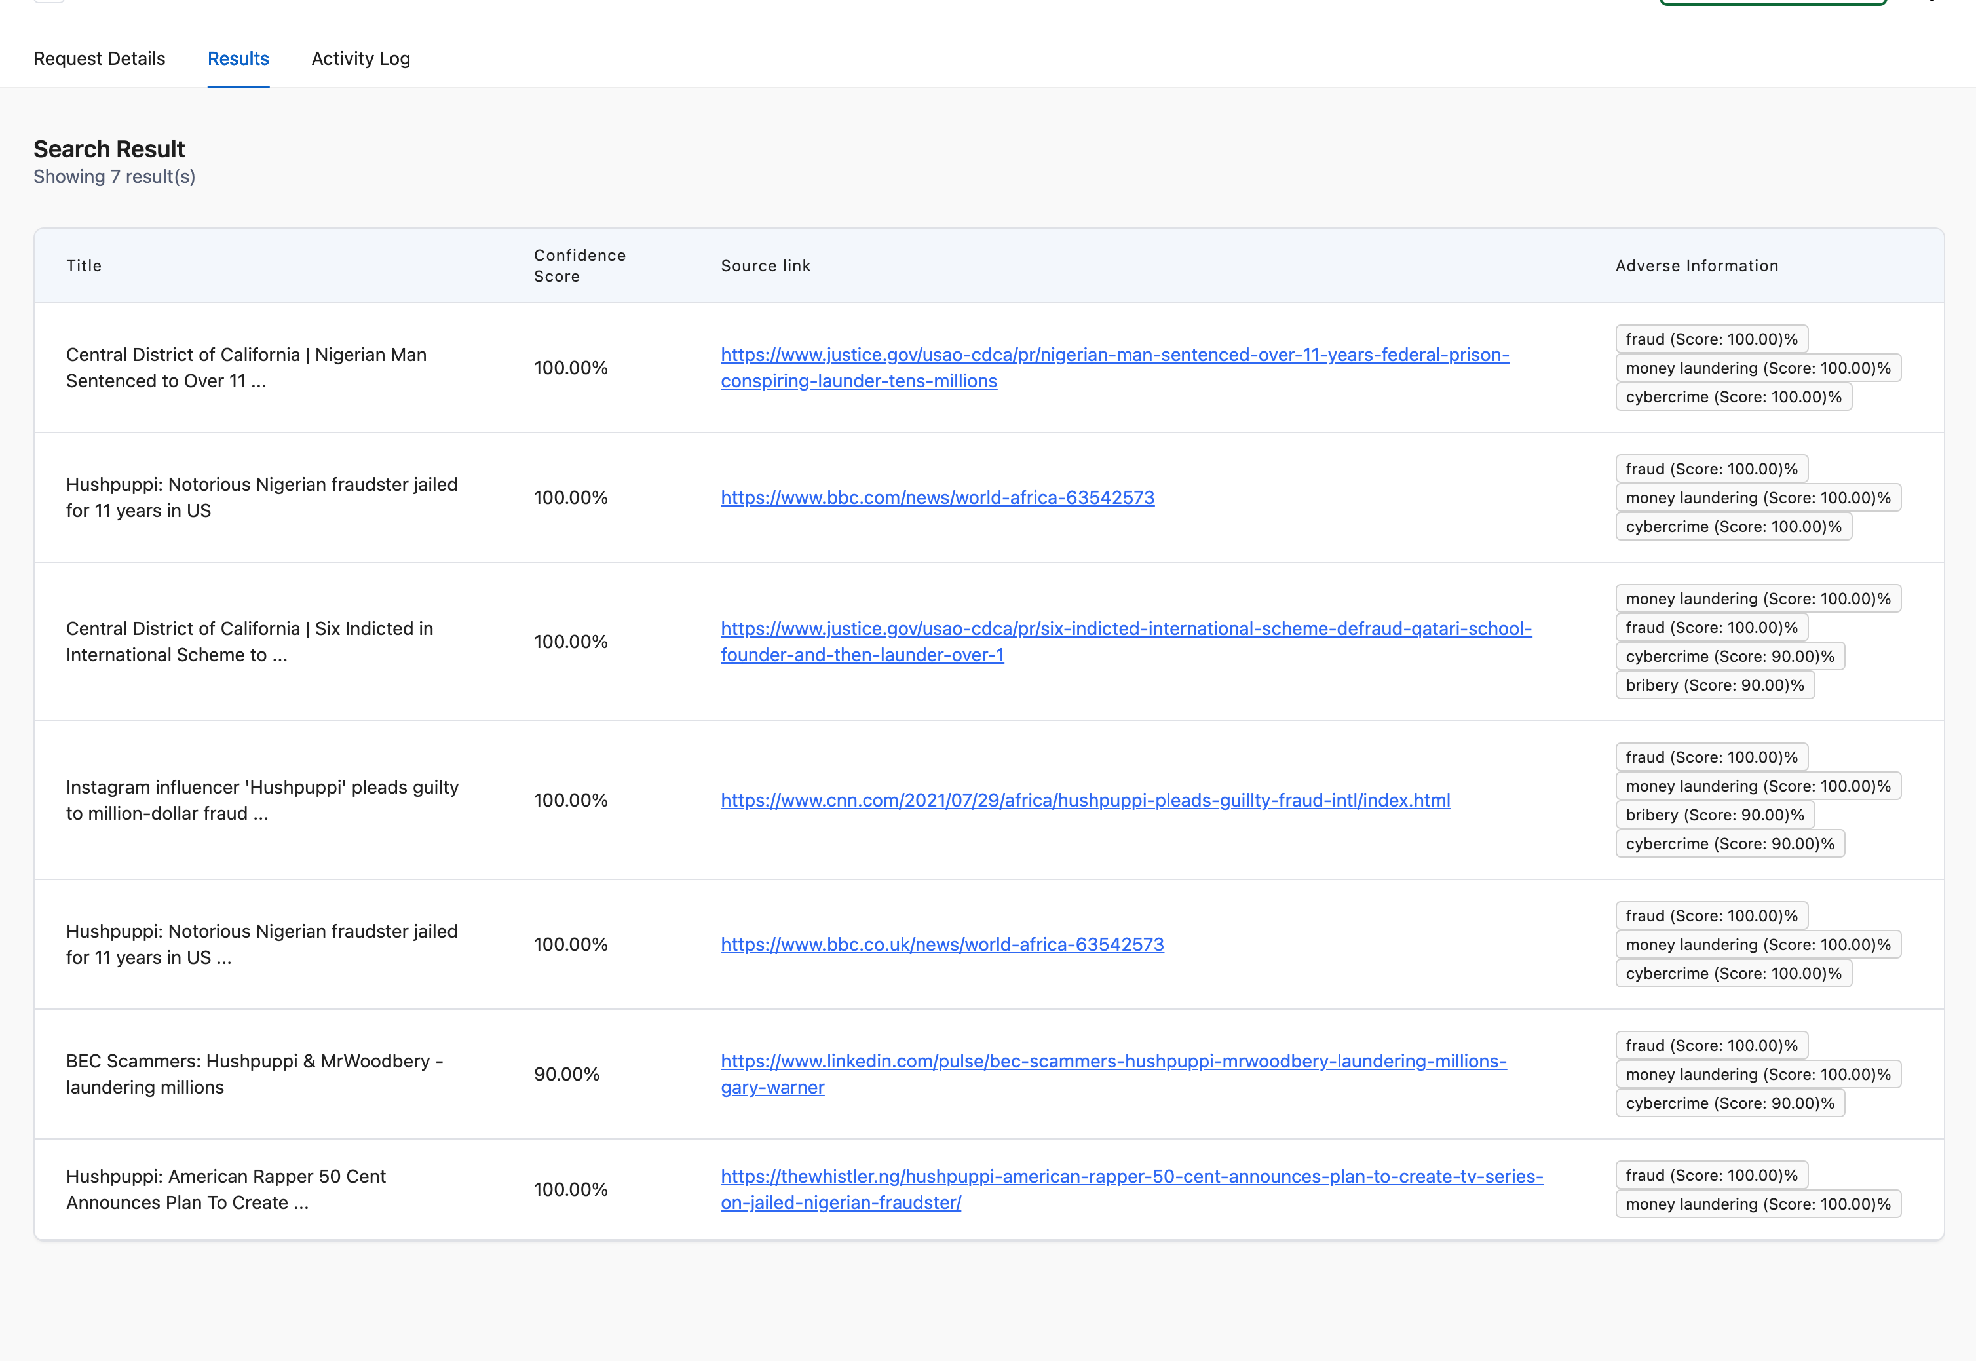1976x1361 pixels.
Task: Open the Request Details tab
Action: [x=99, y=58]
